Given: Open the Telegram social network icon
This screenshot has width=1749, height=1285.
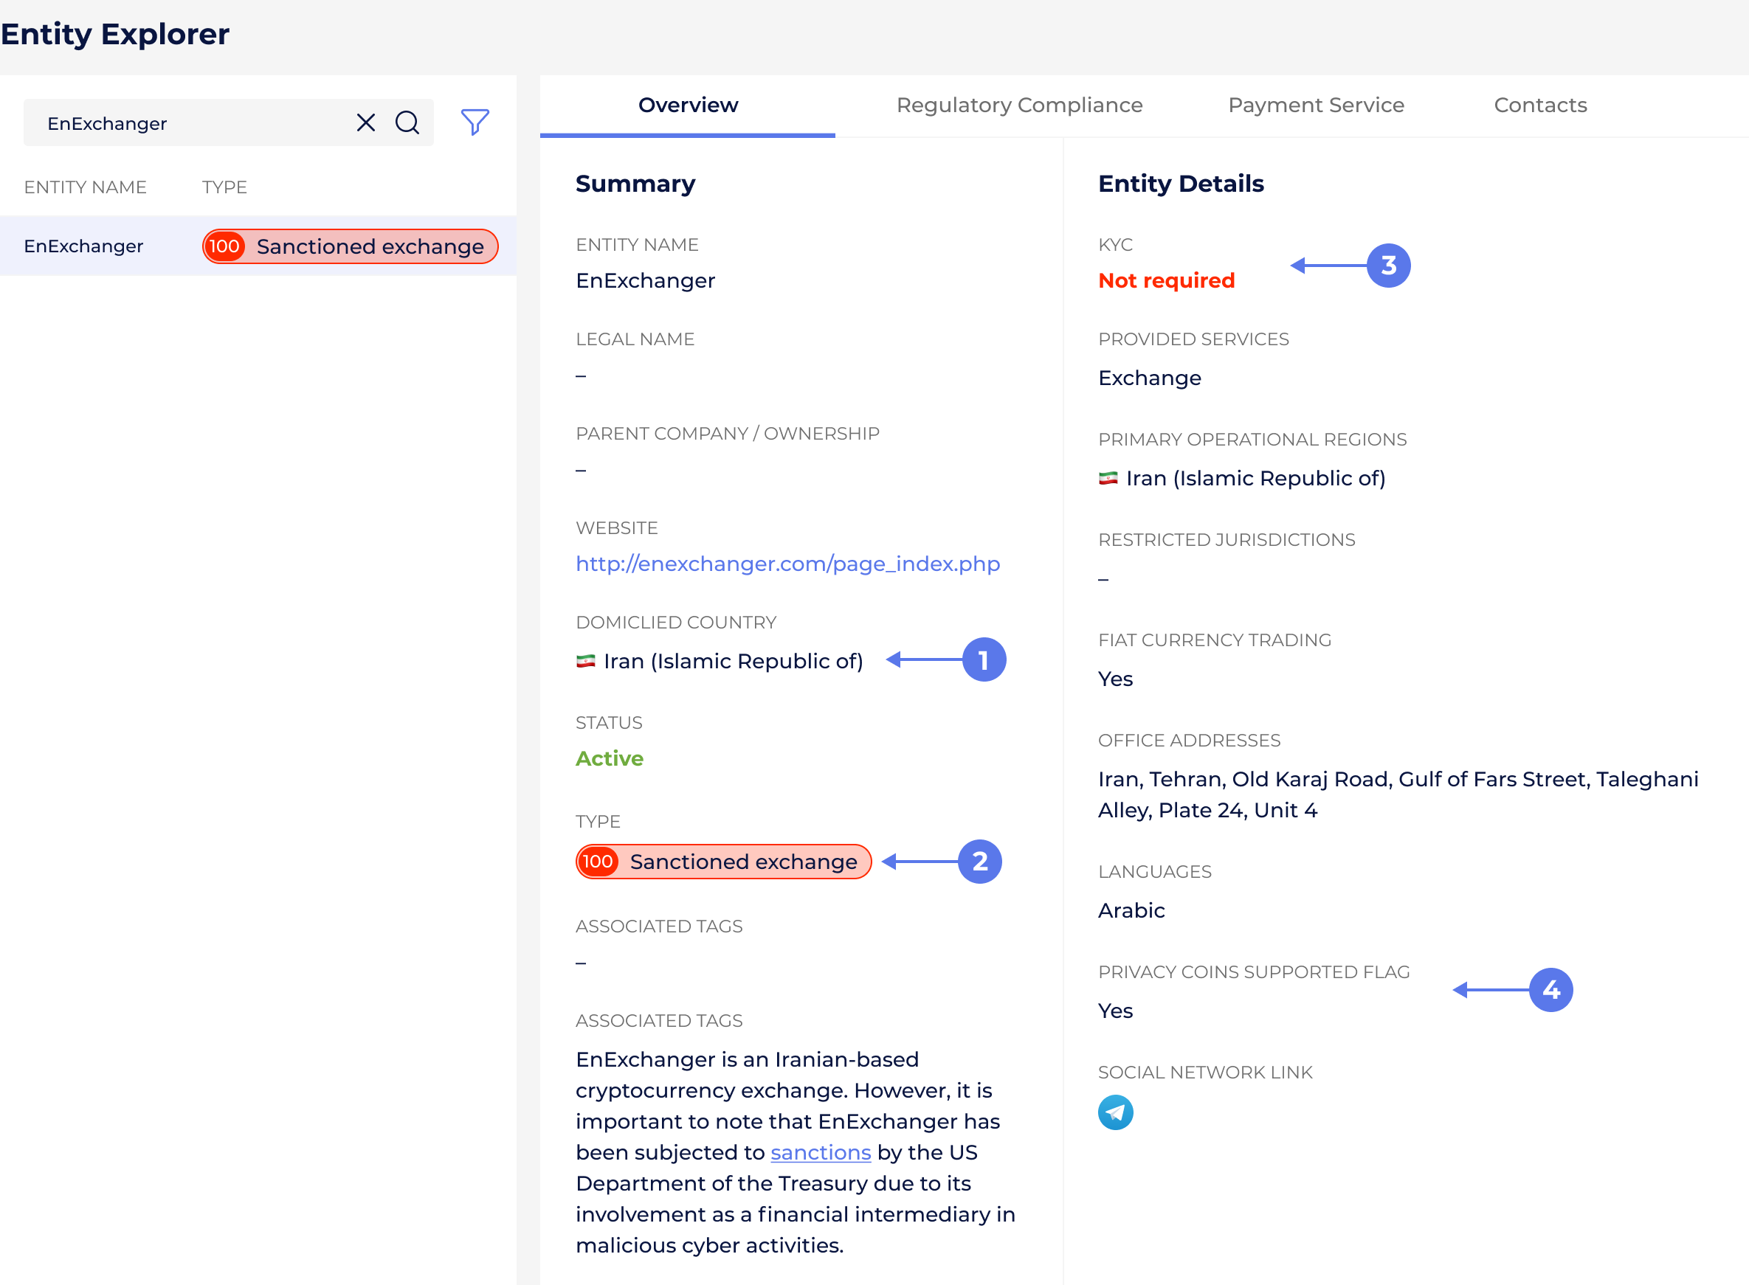Looking at the screenshot, I should pyautogui.click(x=1115, y=1112).
